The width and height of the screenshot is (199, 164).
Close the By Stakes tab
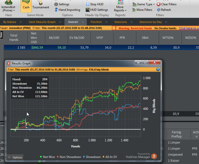[x=21, y=22]
